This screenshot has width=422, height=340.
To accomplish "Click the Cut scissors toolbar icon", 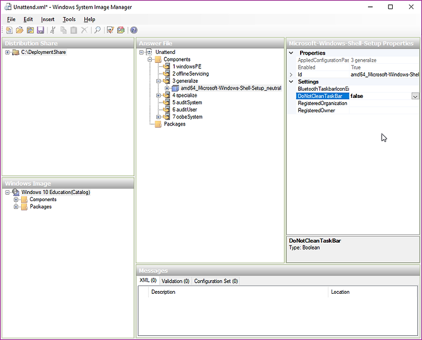I will click(53, 30).
